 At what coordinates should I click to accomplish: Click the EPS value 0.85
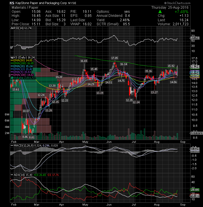pos(88,16)
